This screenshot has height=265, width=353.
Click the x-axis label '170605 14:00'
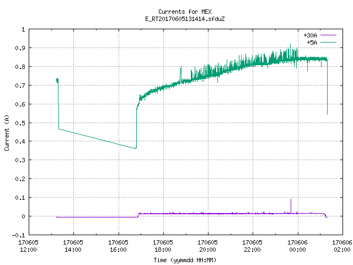click(x=73, y=246)
